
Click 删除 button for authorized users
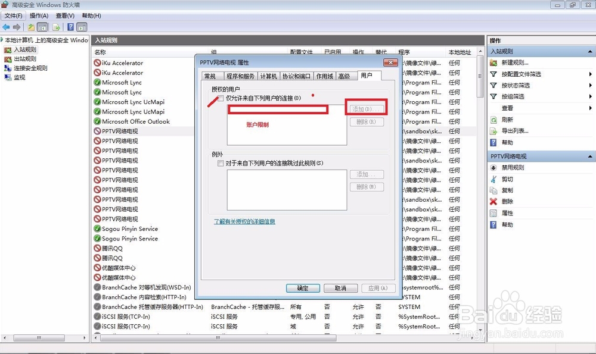tap(367, 122)
